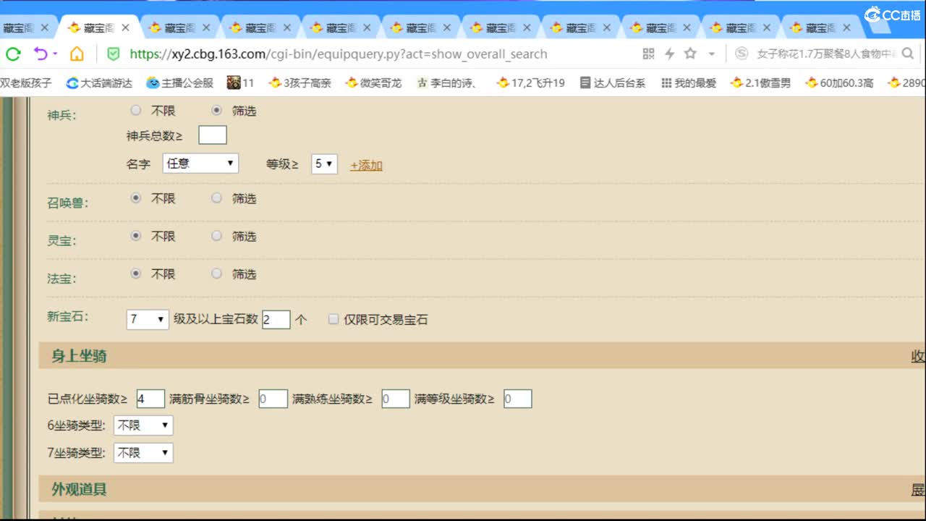Expand the 外观道具 section
The width and height of the screenshot is (926, 521).
click(917, 490)
